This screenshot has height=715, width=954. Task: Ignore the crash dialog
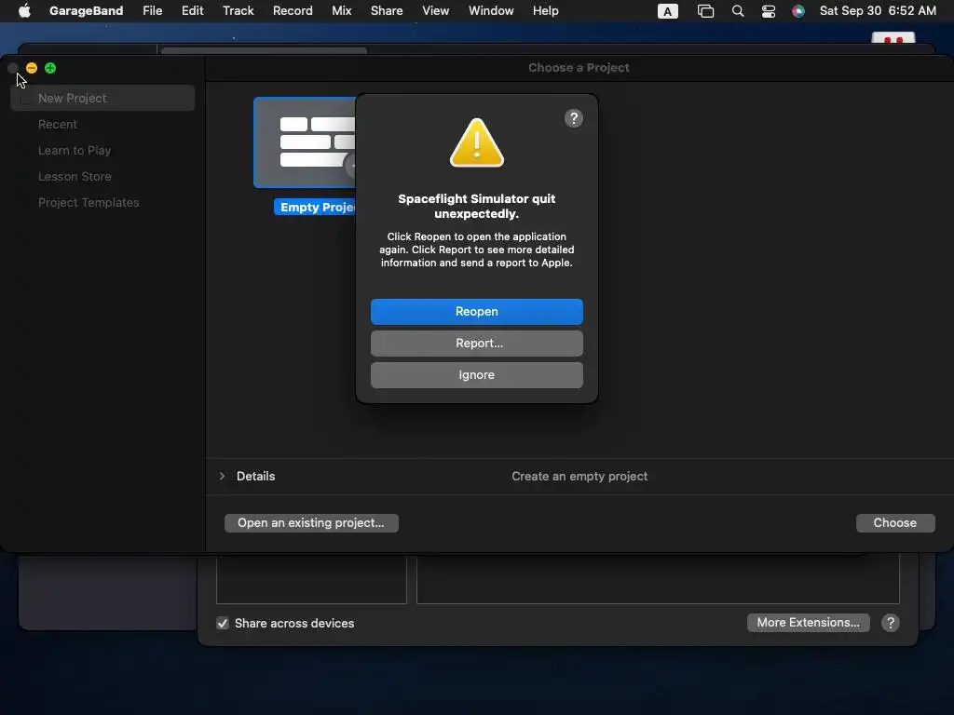coord(476,375)
